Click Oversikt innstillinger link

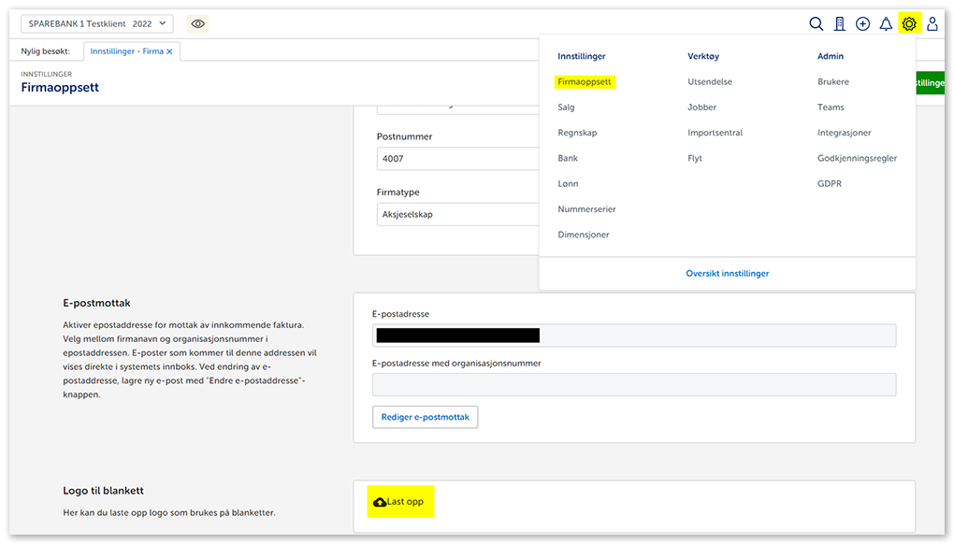click(727, 274)
